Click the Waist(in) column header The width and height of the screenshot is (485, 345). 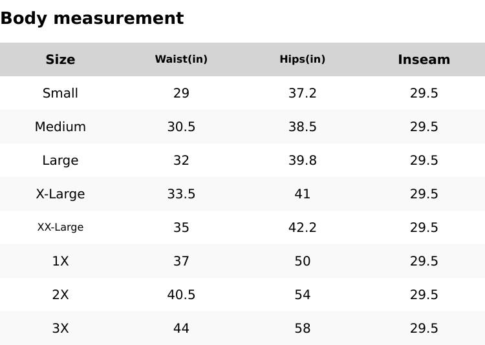[181, 59]
